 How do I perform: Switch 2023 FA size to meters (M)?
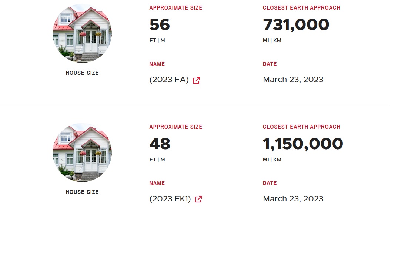pos(163,41)
